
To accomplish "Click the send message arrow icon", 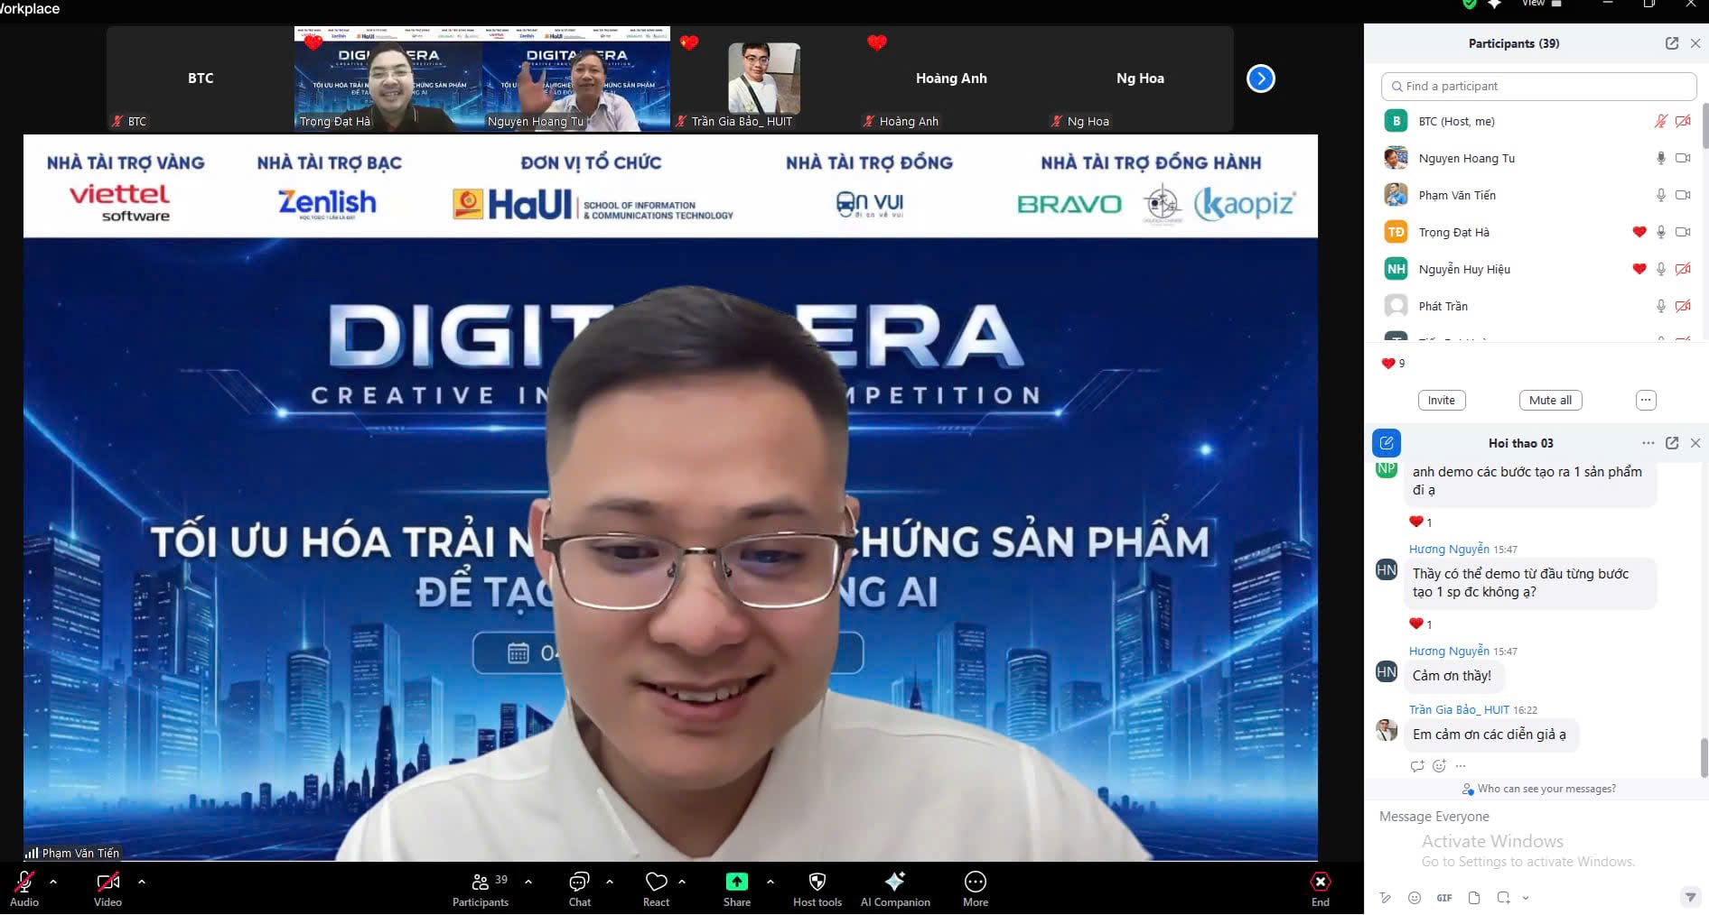I will pos(1690,897).
